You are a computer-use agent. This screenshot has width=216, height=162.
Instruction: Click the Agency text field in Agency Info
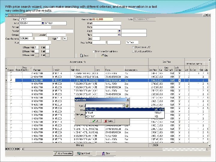104,106
